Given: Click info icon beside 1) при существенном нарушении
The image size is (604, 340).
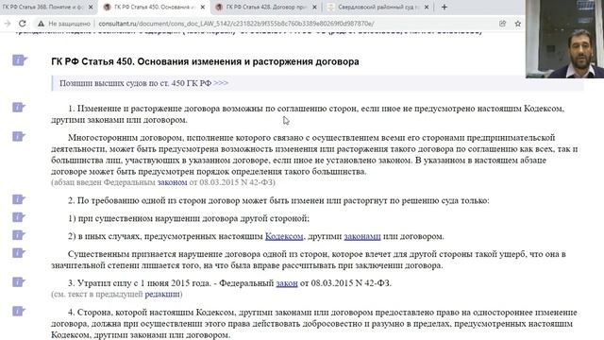Looking at the screenshot, I should pos(19,217).
